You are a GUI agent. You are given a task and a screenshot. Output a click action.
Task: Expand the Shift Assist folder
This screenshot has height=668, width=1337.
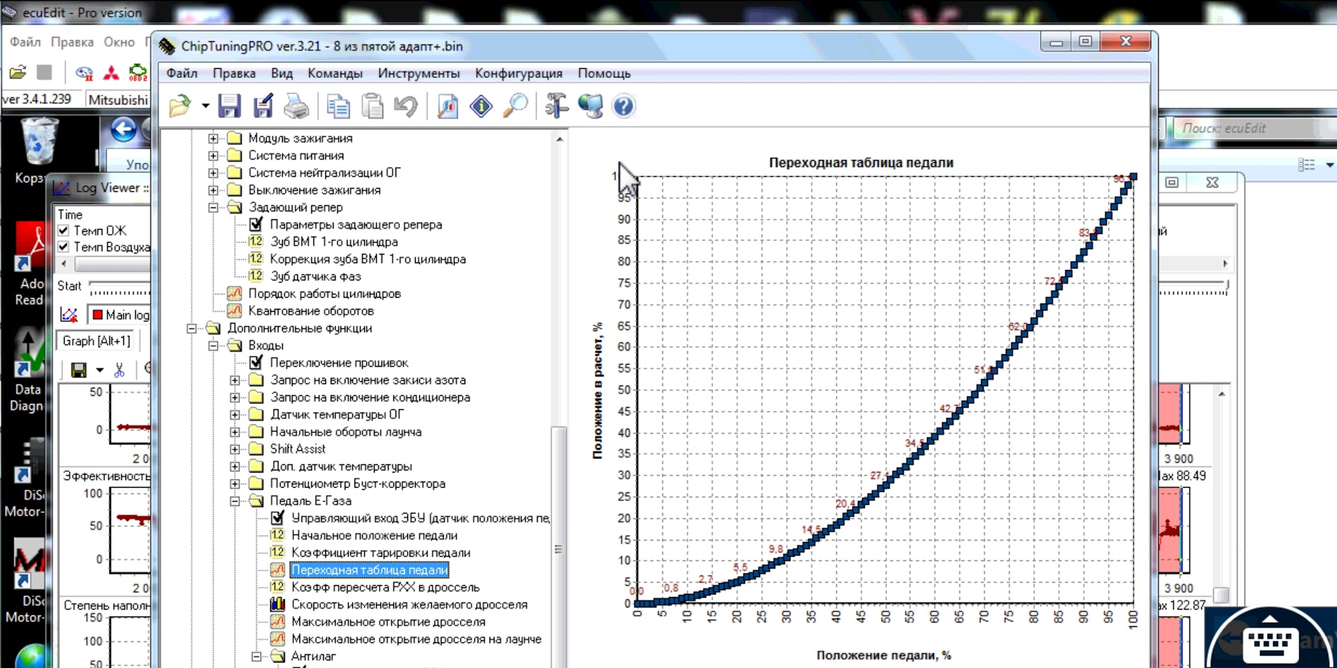coord(235,449)
